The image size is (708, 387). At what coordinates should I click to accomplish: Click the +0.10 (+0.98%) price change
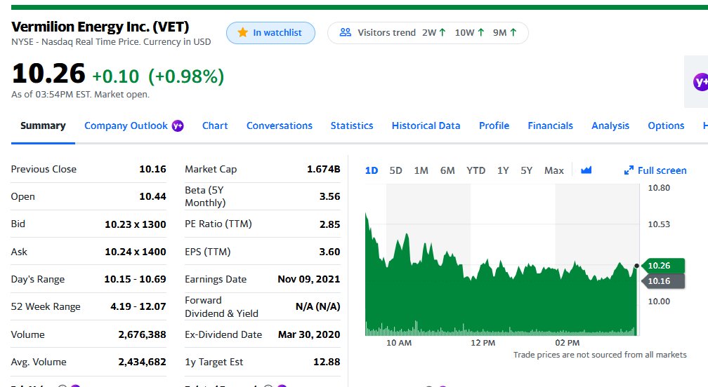[x=158, y=76]
